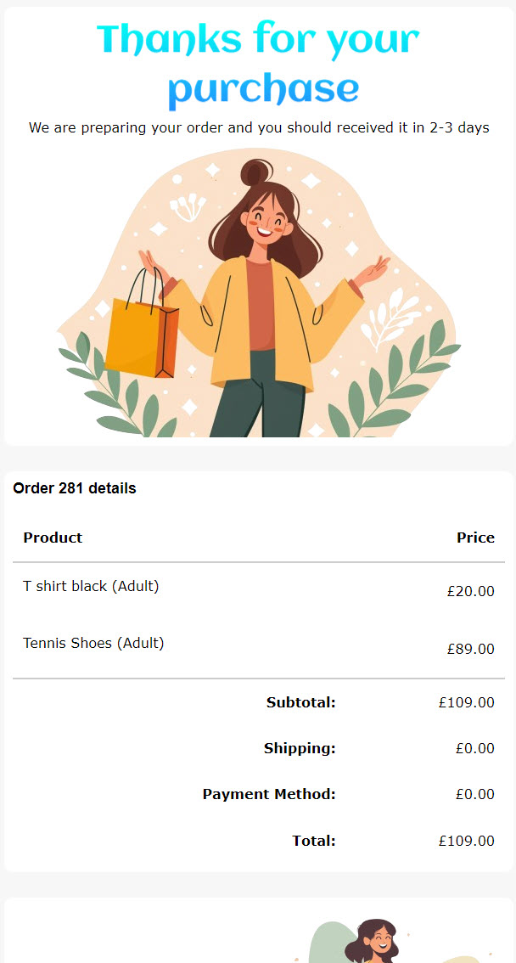Click the woman's hair bun in illustration

[255, 172]
